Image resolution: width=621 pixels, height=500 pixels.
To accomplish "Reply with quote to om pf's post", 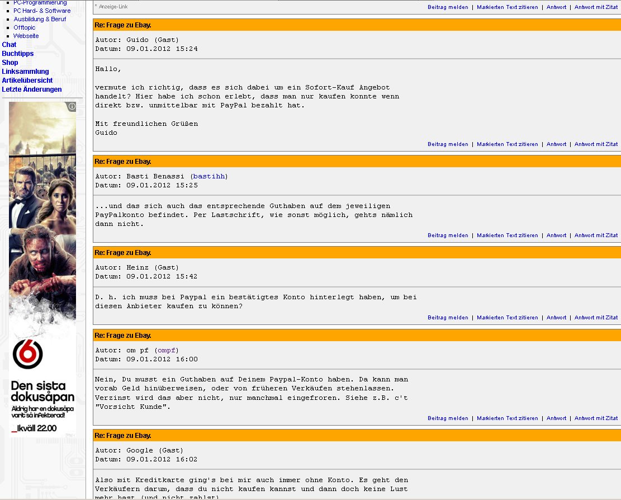I will point(596,418).
